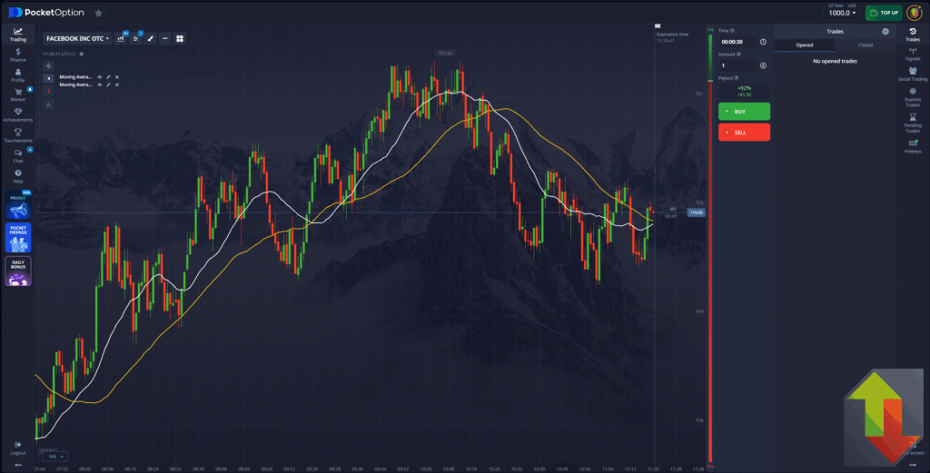
Task: Click the +92% payout value
Action: [x=745, y=88]
